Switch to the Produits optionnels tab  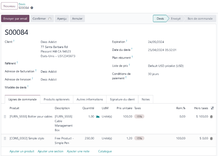(57, 99)
